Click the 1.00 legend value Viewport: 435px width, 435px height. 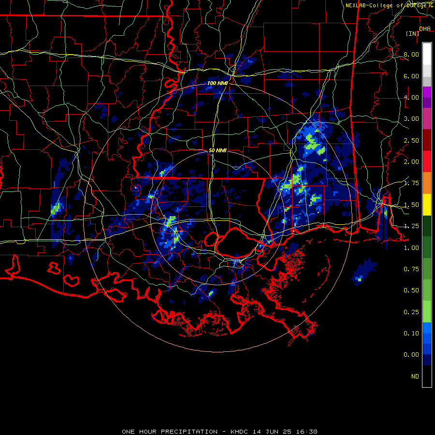click(x=411, y=248)
